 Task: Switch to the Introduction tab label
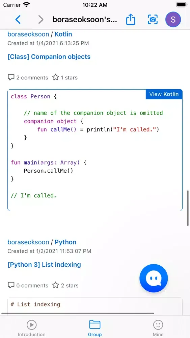[32, 334]
